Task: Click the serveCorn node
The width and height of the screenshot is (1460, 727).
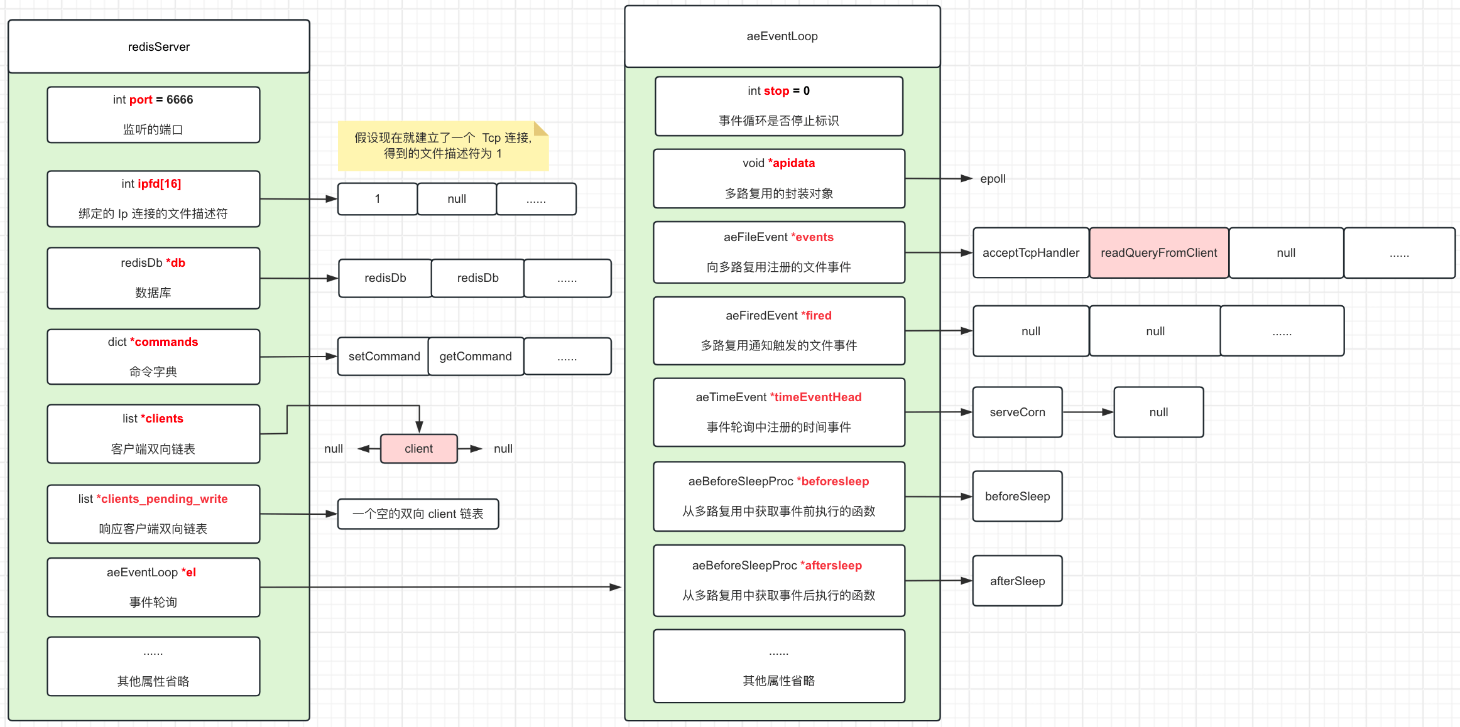Action: 1018,412
